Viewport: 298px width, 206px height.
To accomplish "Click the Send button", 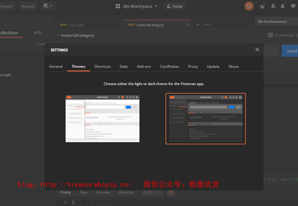I will (290, 51).
